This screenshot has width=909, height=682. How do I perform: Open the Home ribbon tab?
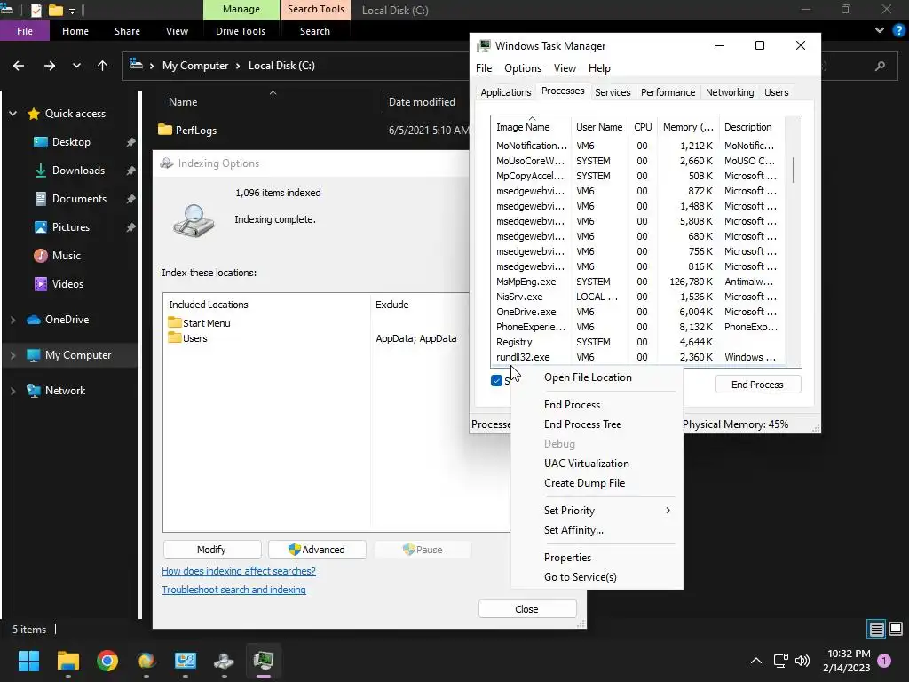(75, 31)
